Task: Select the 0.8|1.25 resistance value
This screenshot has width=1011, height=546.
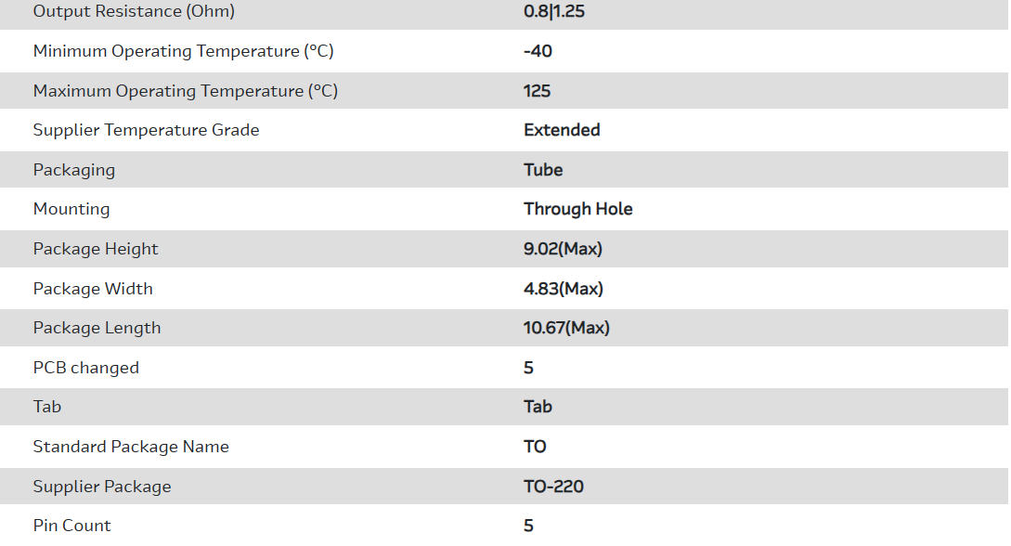Action: [553, 12]
